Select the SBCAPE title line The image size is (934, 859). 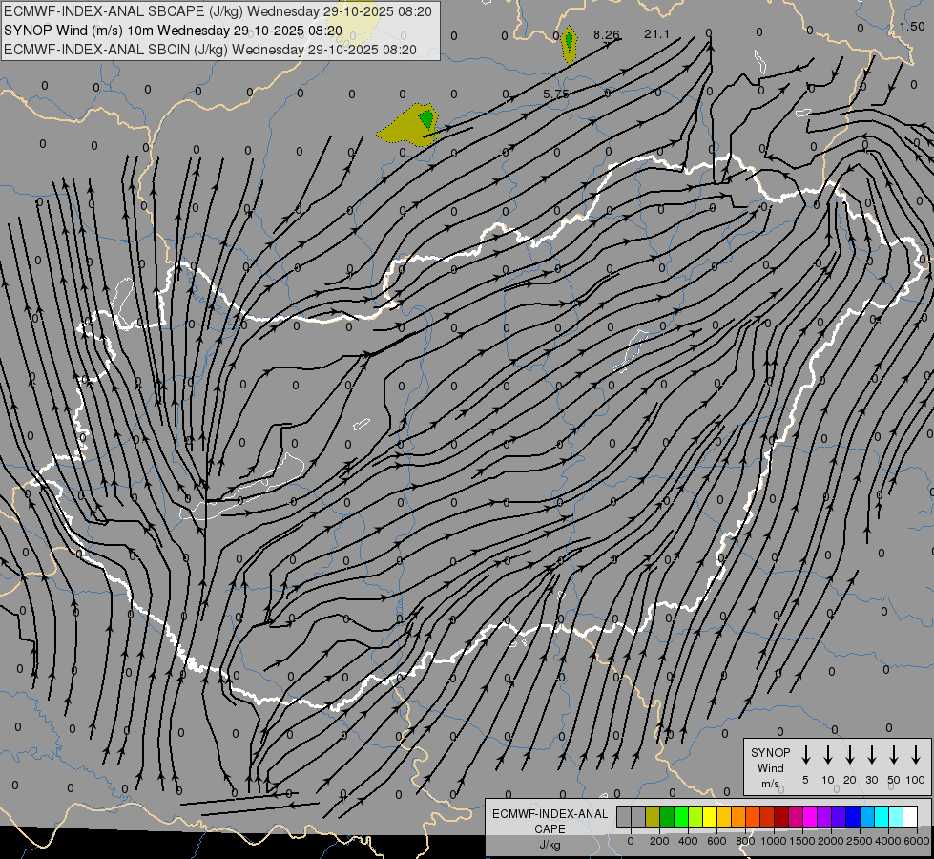(218, 11)
